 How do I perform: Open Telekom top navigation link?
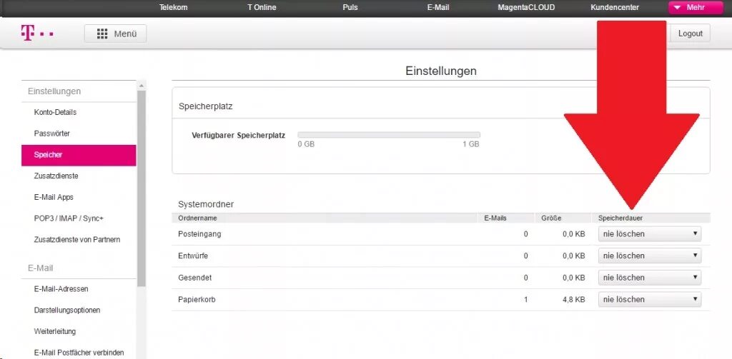[173, 7]
